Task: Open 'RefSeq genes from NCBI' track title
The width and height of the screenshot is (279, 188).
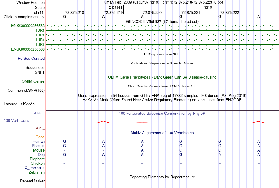Action: 162,54
